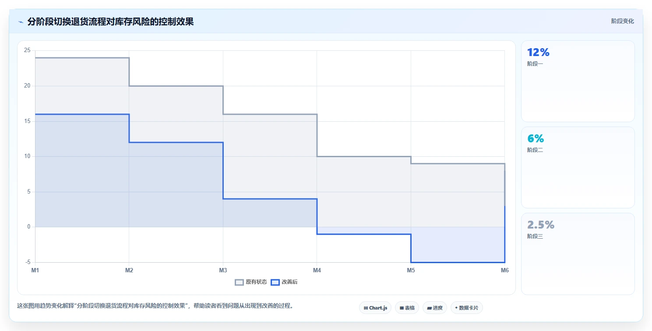The image size is (652, 331).
Task: Select the 表格 tag button
Action: [407, 308]
